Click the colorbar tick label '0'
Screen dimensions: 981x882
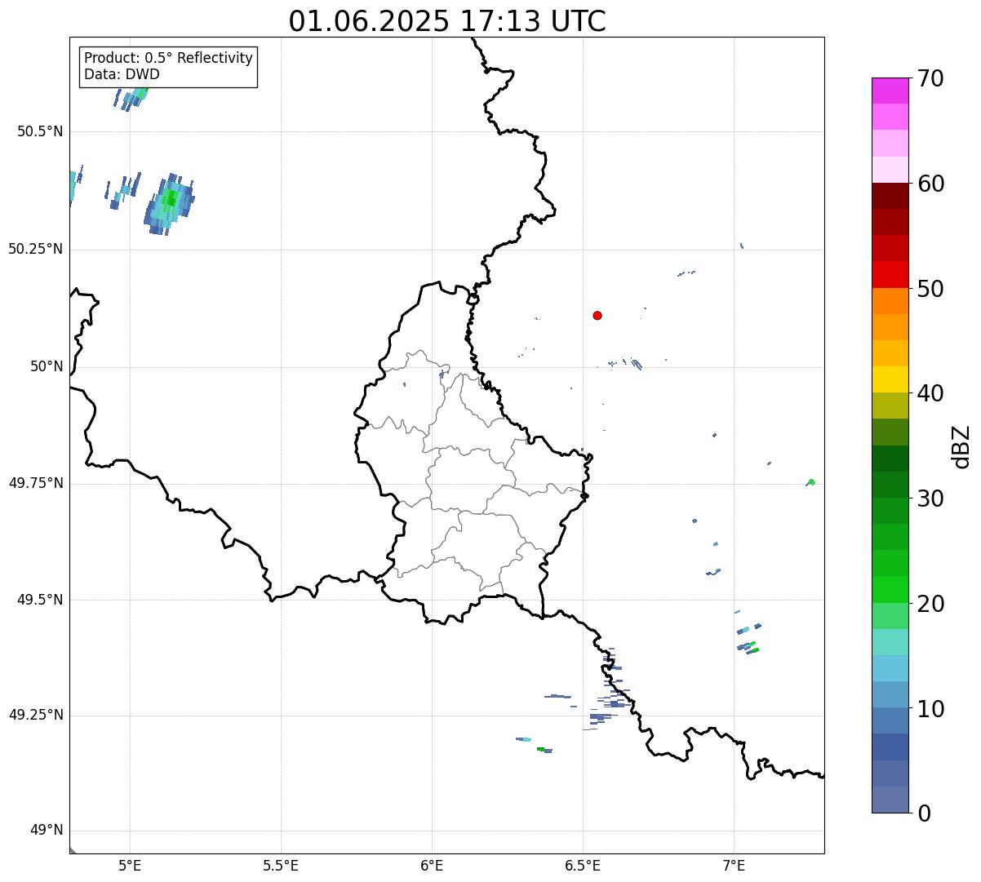(x=924, y=813)
